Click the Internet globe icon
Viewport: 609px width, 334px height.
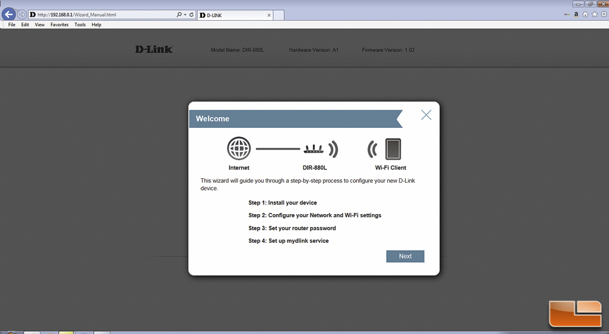pos(239,148)
